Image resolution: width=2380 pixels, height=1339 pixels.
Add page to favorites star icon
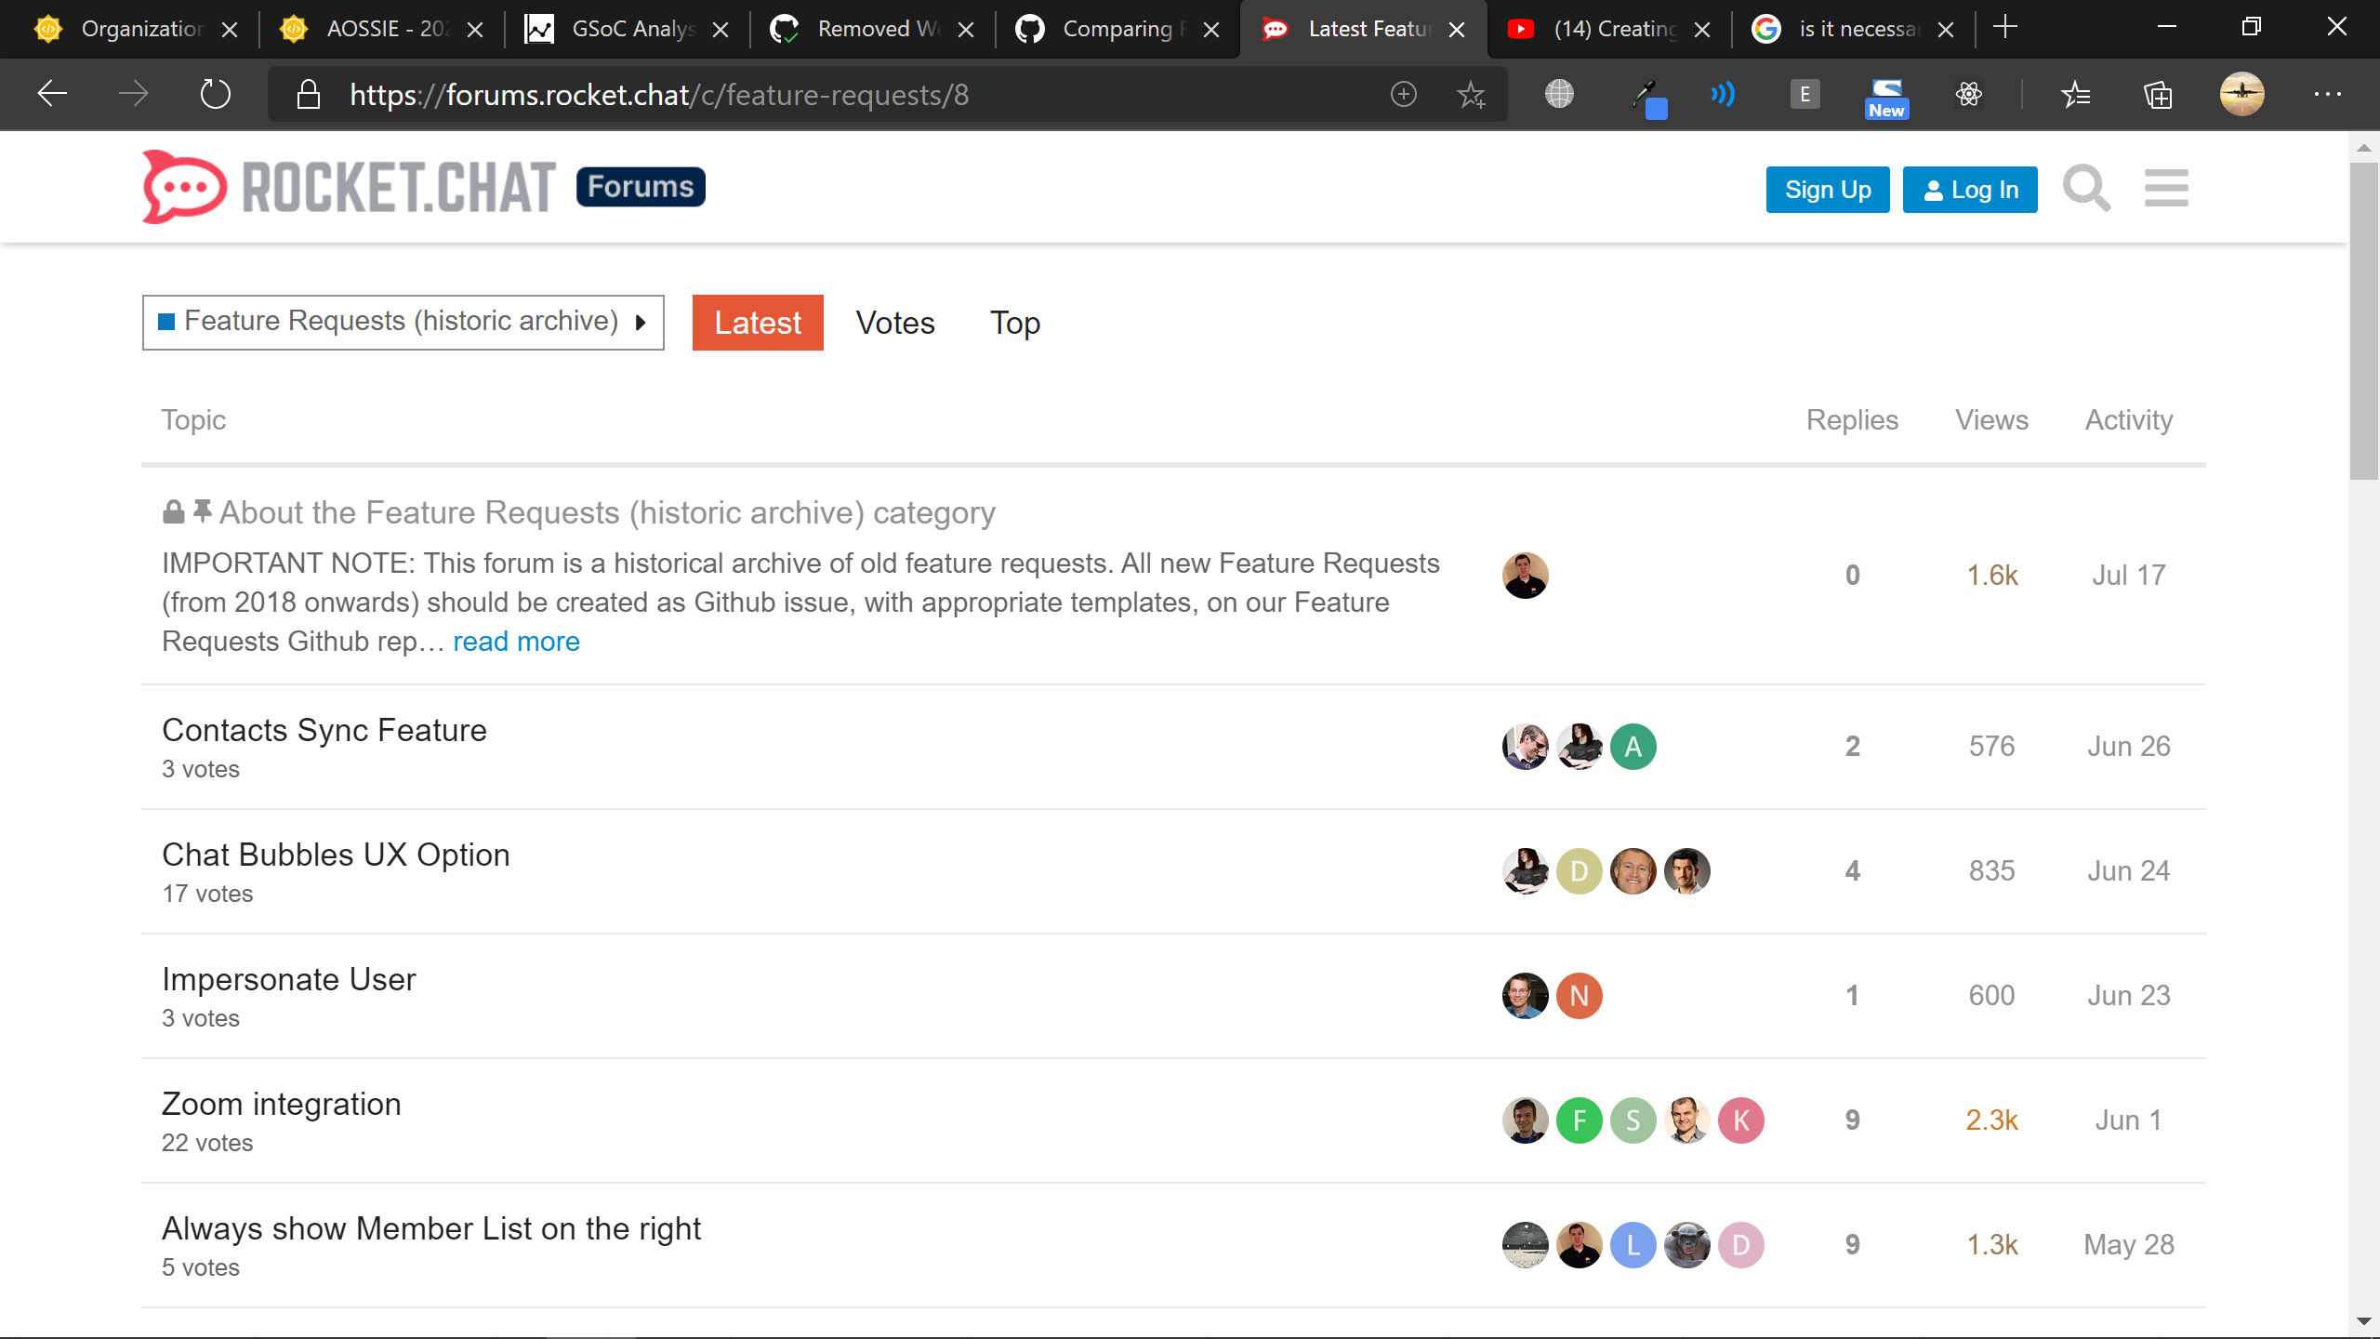click(1471, 94)
